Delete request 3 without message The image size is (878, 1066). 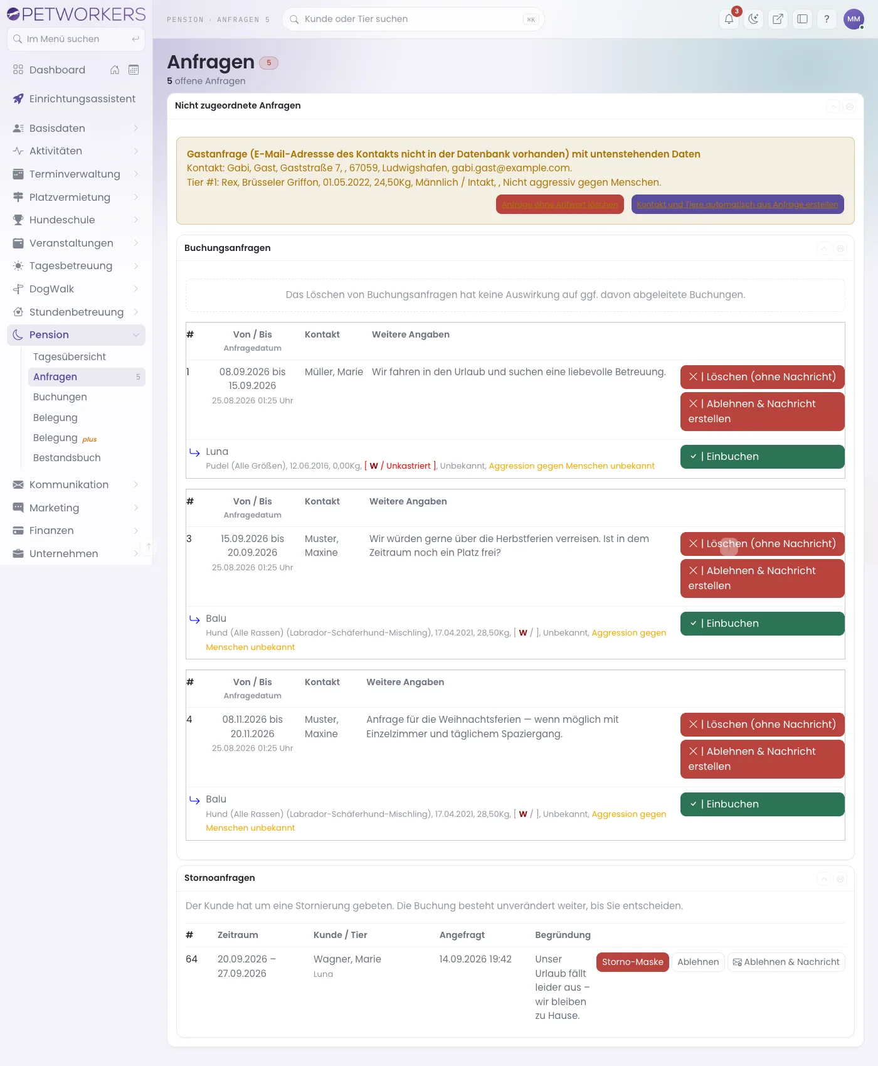[763, 543]
